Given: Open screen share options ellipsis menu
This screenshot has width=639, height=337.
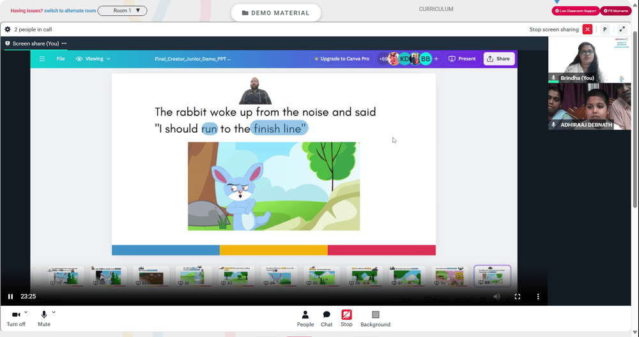Looking at the screenshot, I should point(64,43).
